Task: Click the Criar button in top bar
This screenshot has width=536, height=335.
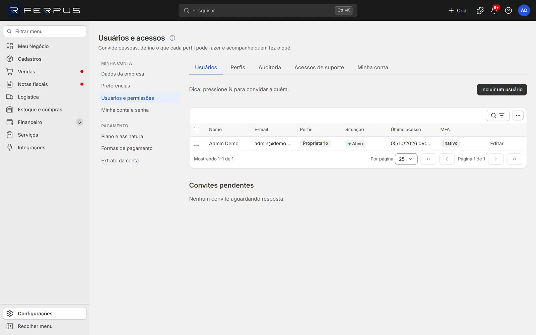Action: point(458,10)
